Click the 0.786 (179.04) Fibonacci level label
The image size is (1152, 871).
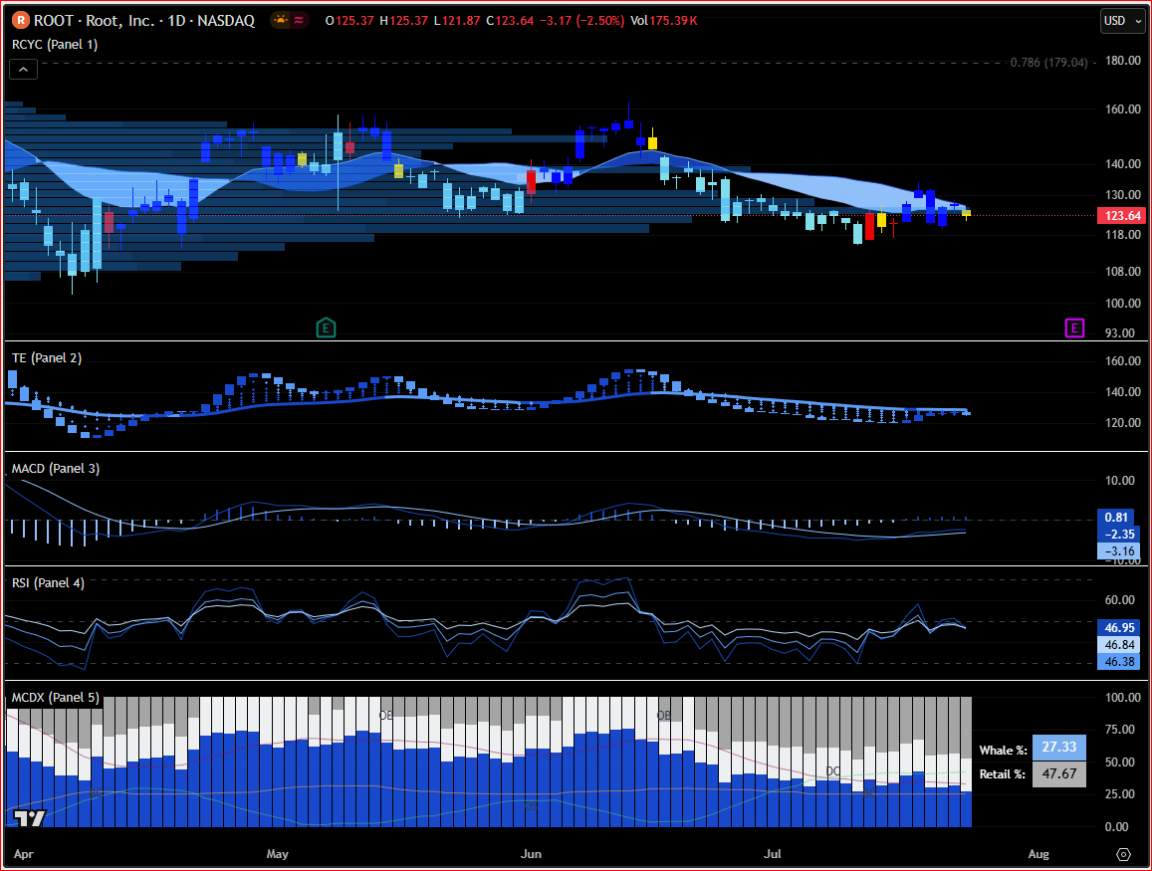(x=1048, y=63)
